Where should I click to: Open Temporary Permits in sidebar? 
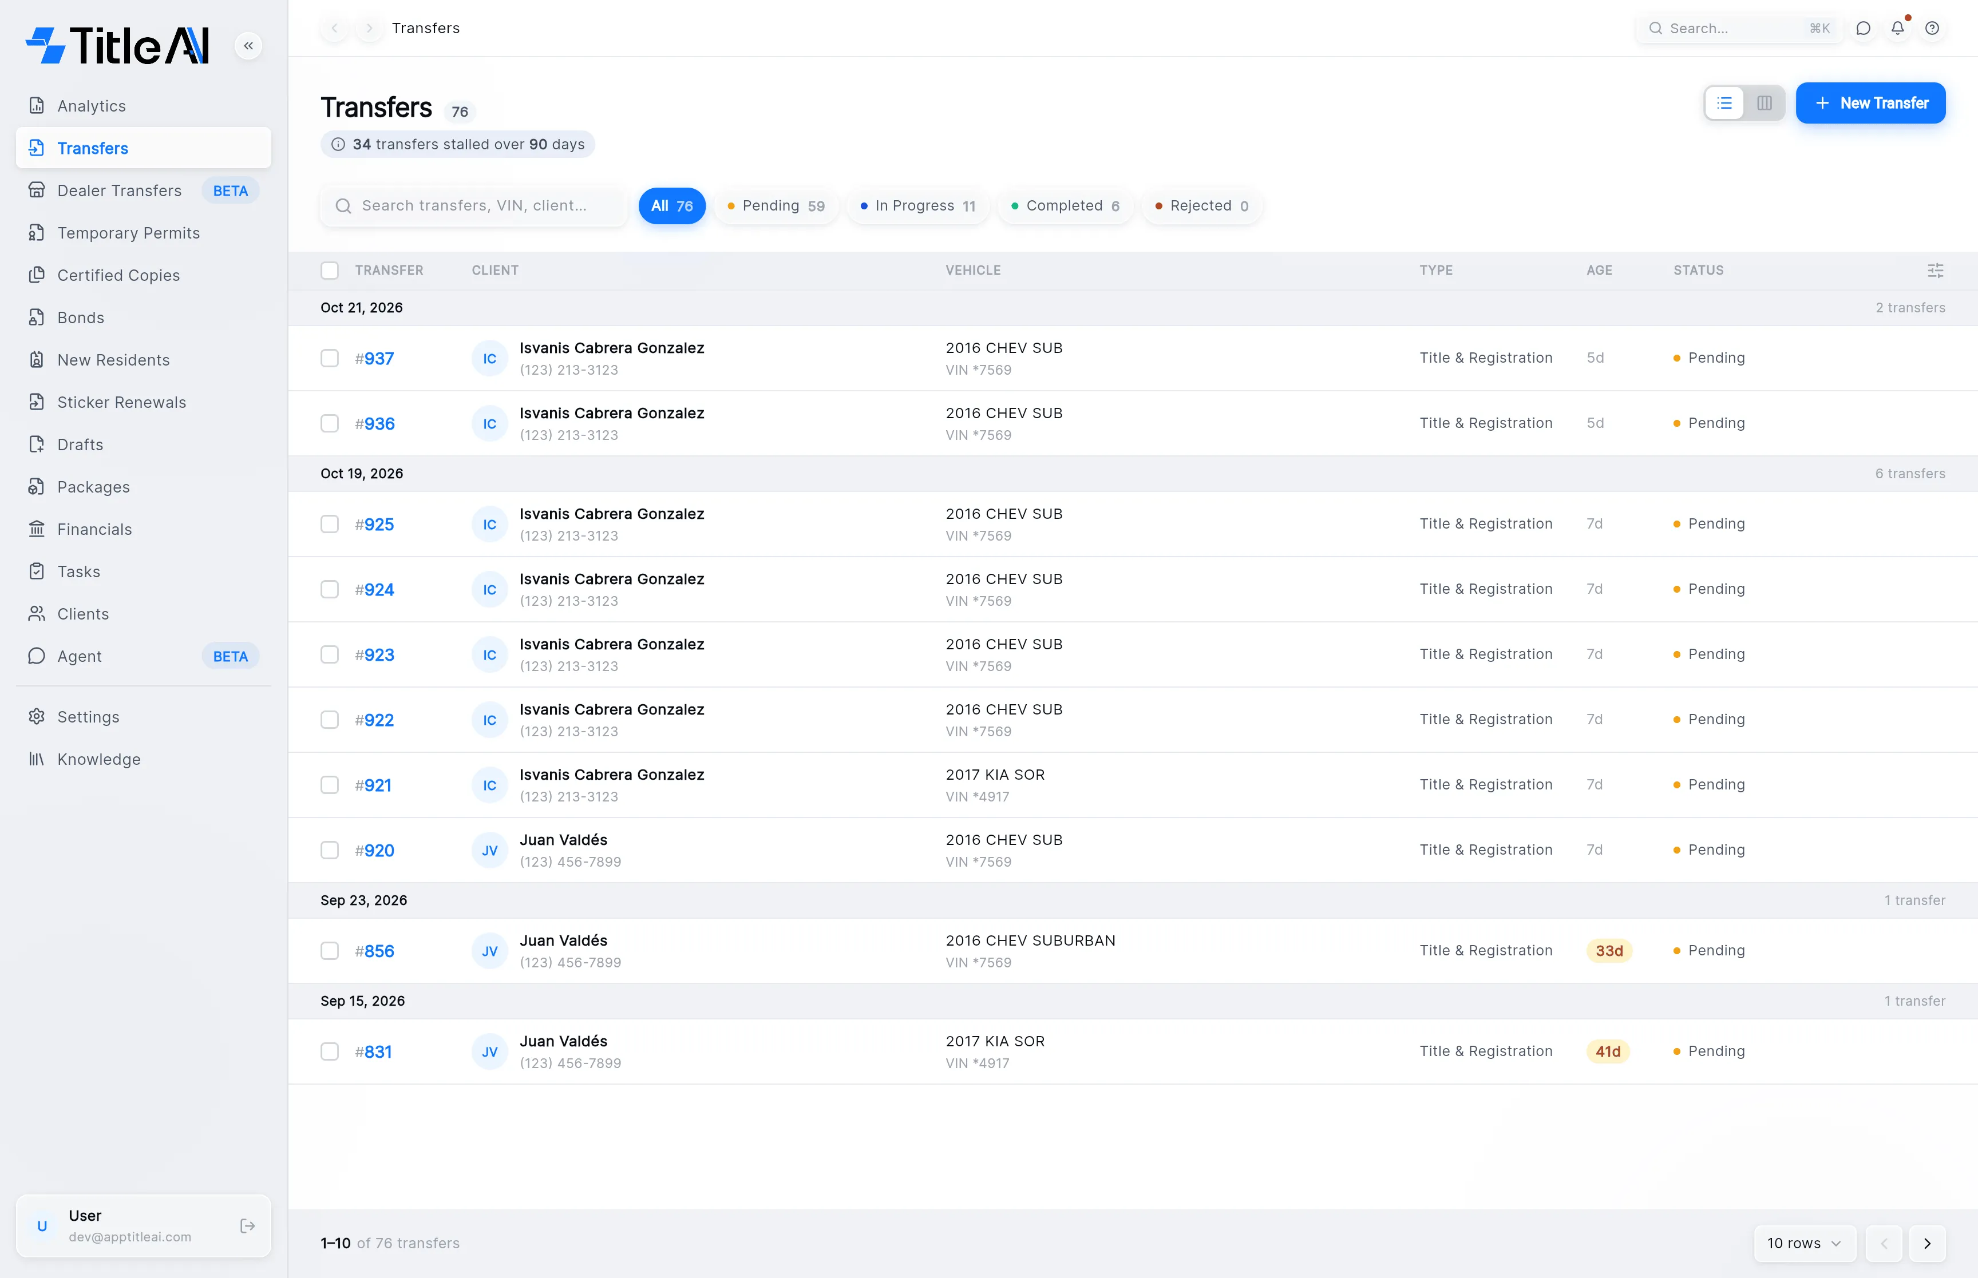[x=143, y=233]
